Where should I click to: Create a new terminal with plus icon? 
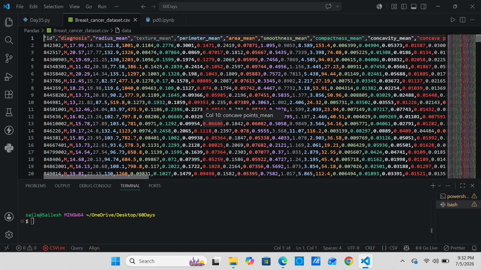(x=432, y=186)
